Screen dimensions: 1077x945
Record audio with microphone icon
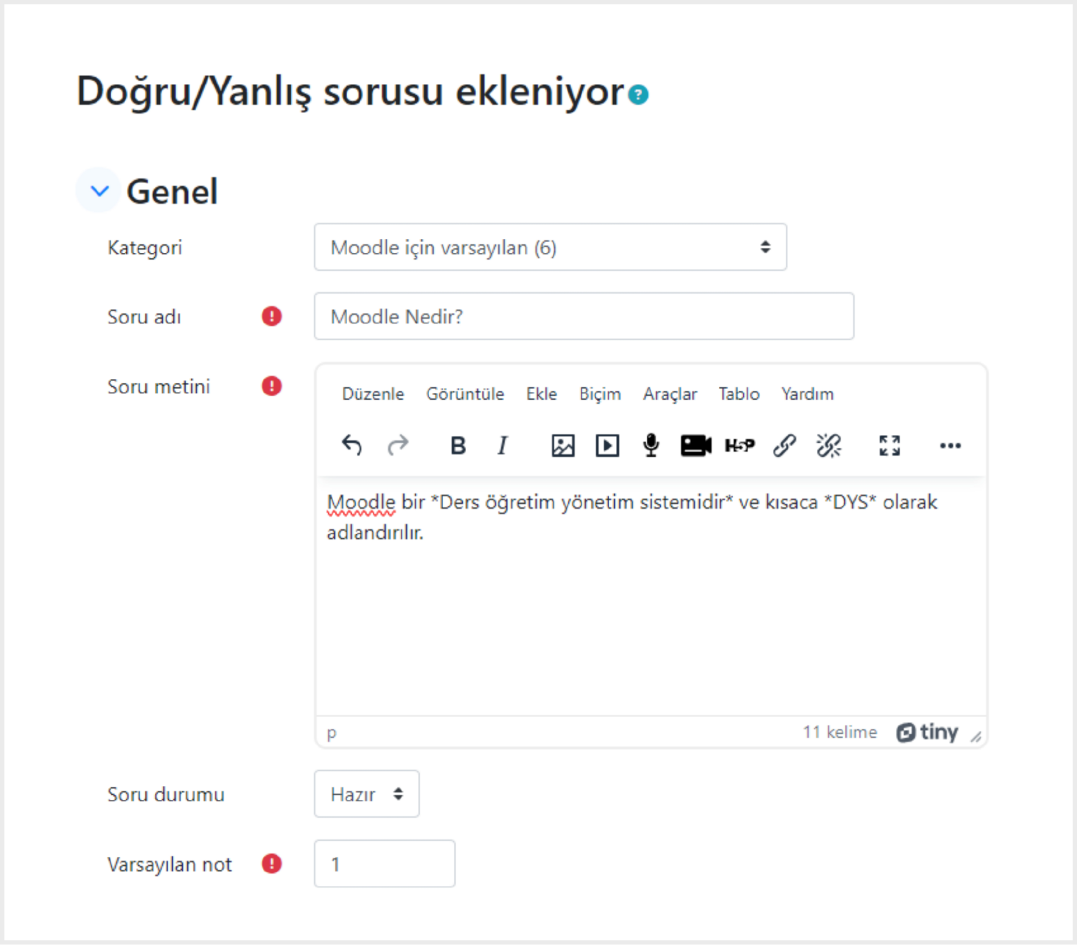(x=651, y=446)
